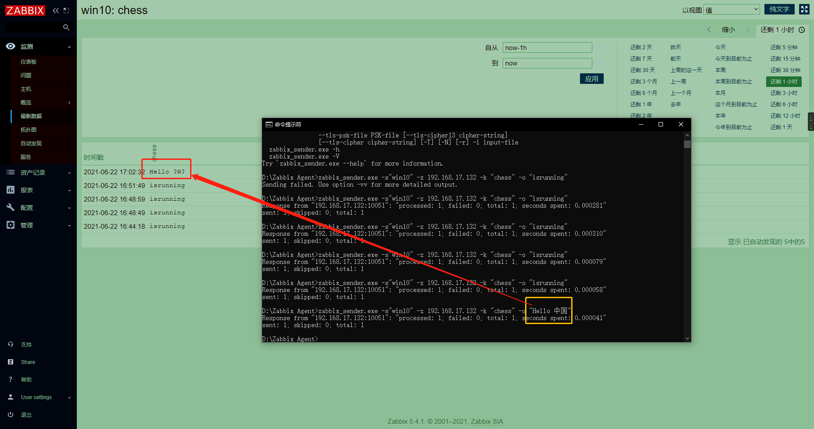Click the search magnifier icon
Image resolution: width=814 pixels, height=429 pixels.
coord(66,27)
